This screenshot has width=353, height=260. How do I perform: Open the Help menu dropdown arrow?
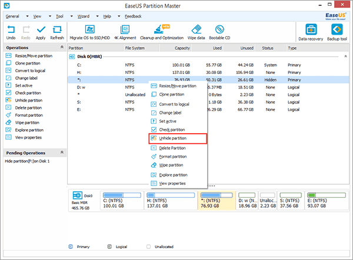[119, 16]
